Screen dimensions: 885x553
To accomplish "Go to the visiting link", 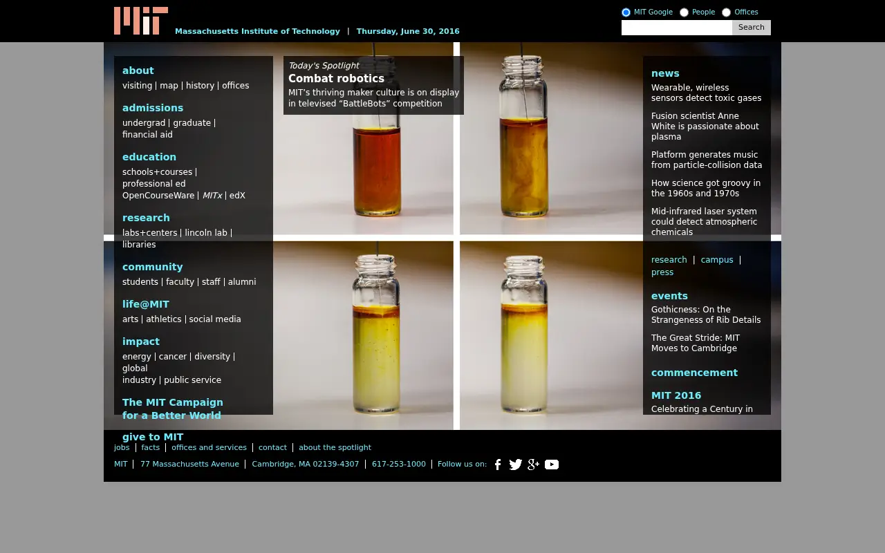I will [137, 86].
